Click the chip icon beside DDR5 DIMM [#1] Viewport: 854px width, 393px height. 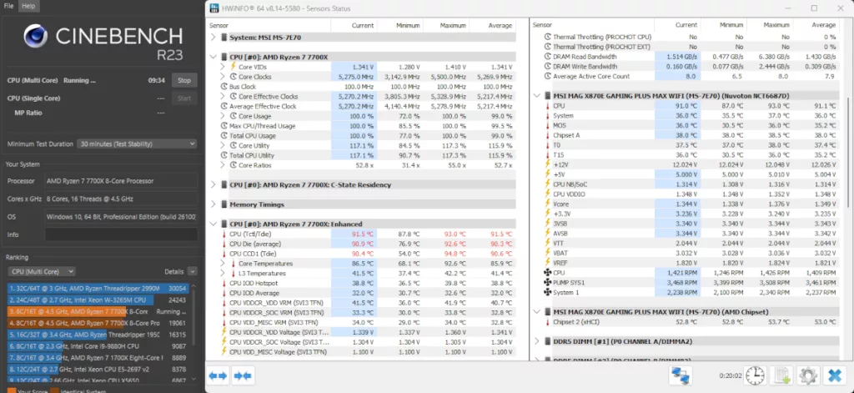click(x=549, y=341)
